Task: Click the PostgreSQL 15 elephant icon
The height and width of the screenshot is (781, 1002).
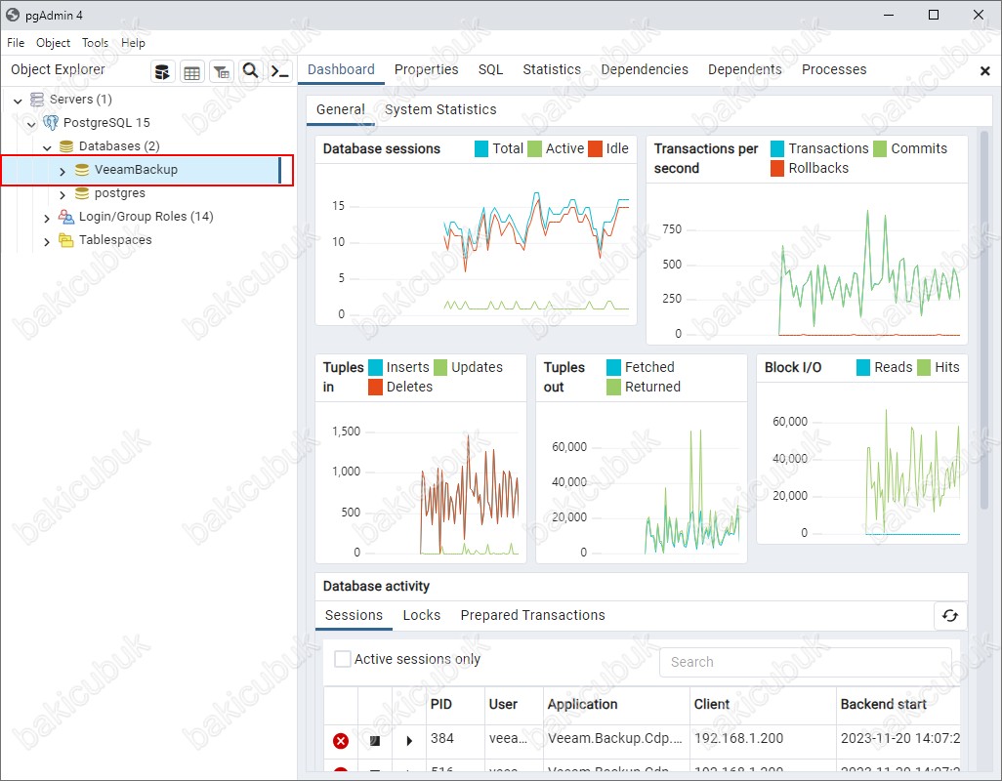Action: [x=51, y=122]
